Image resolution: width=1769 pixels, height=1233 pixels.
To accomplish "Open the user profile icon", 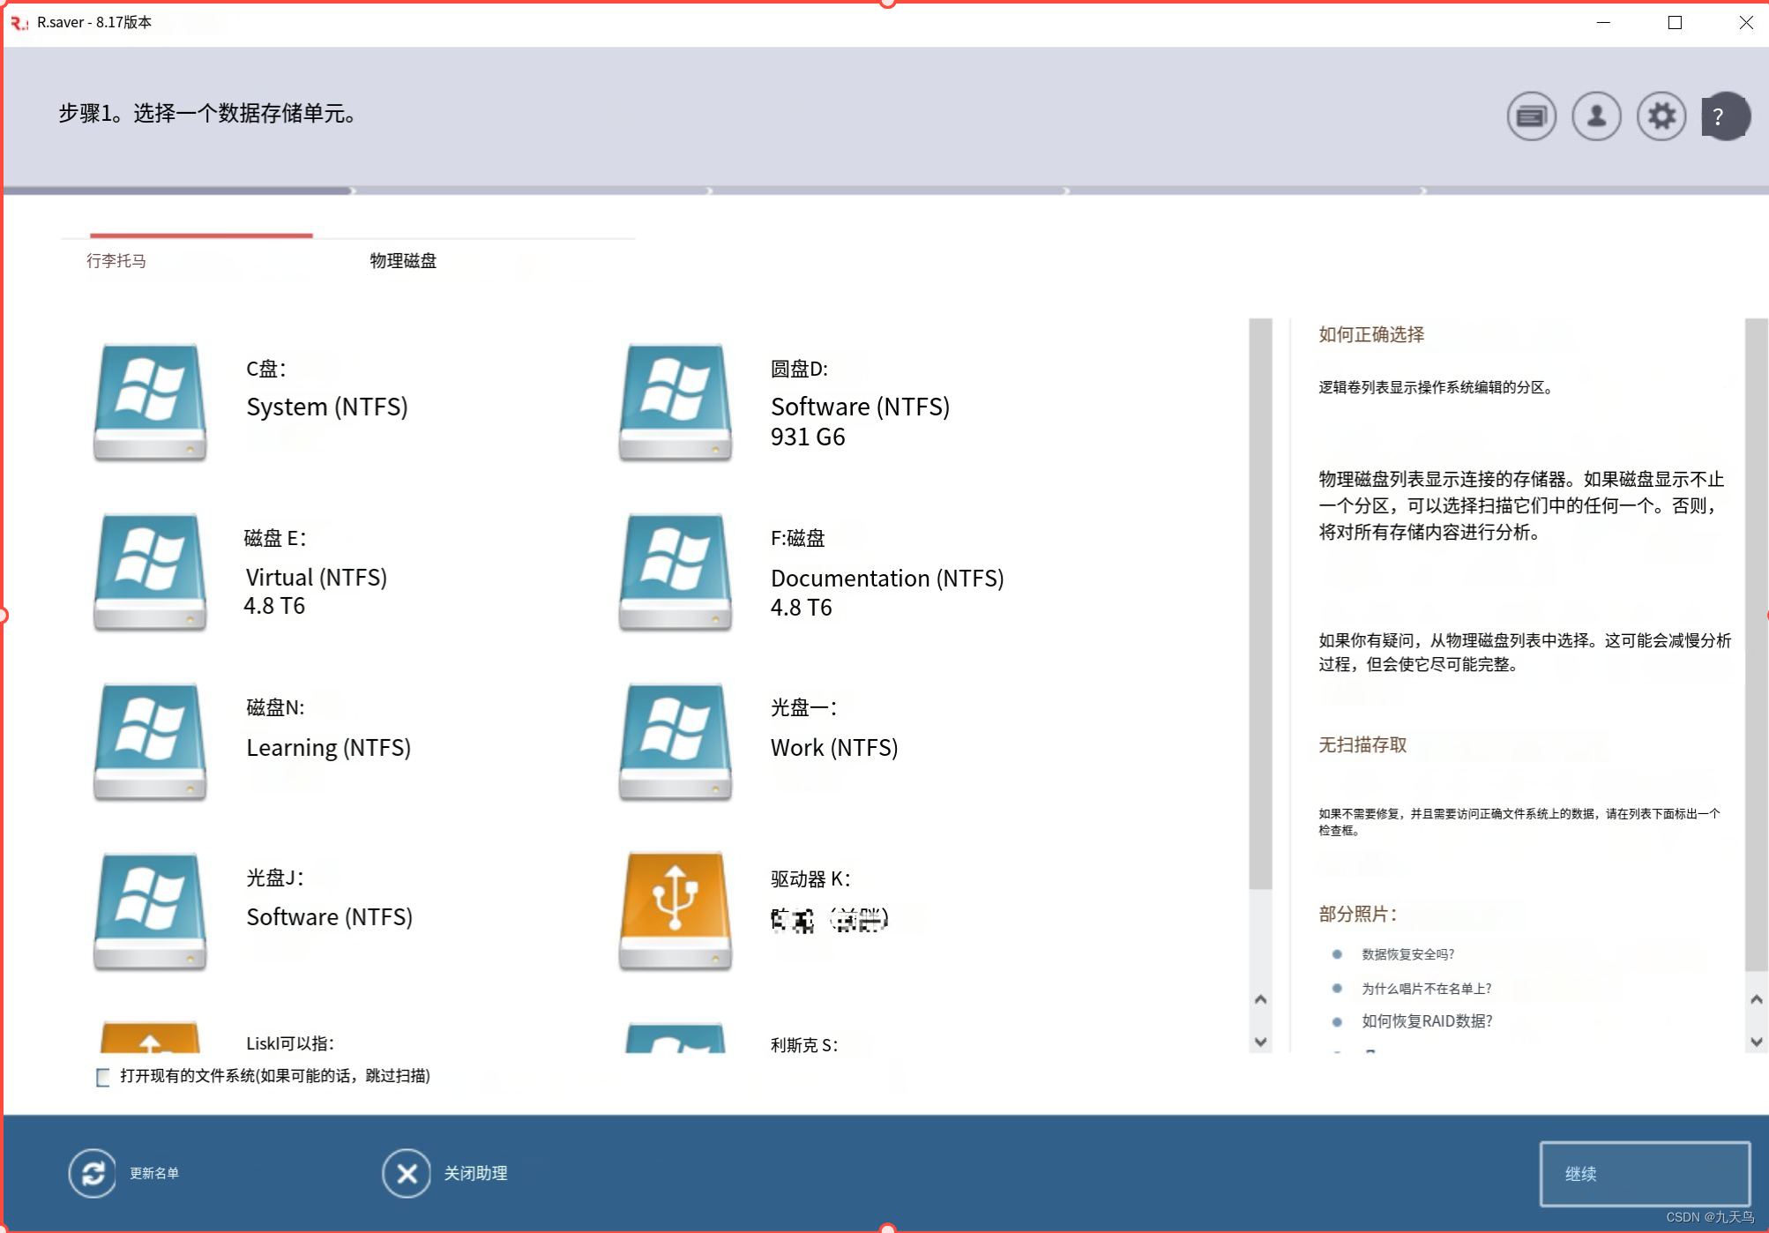I will pyautogui.click(x=1596, y=116).
